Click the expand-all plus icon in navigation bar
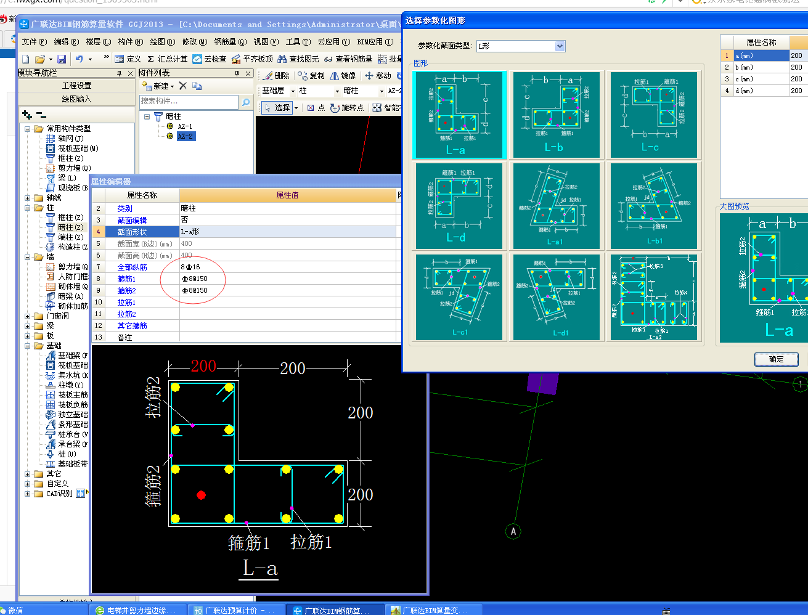This screenshot has height=615, width=808. point(27,114)
